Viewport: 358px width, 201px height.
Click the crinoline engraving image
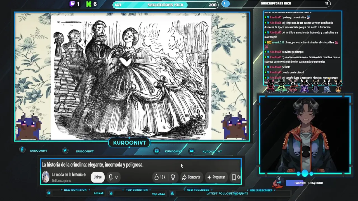tap(131, 78)
